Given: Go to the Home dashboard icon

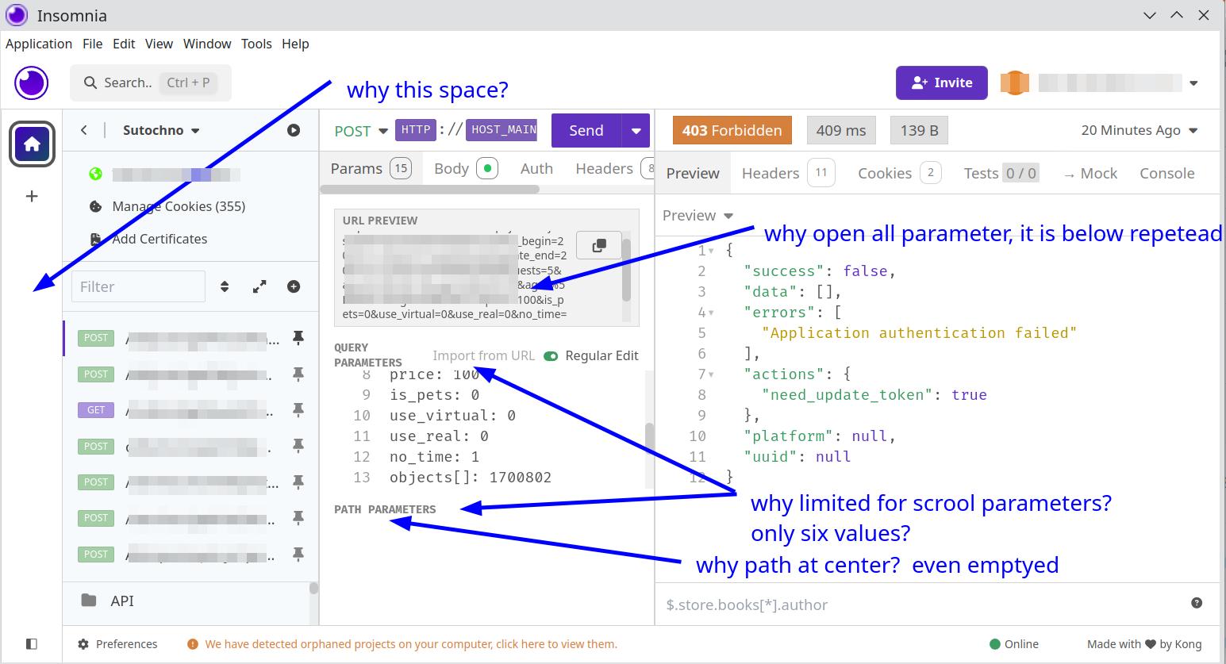Looking at the screenshot, I should pos(32,144).
